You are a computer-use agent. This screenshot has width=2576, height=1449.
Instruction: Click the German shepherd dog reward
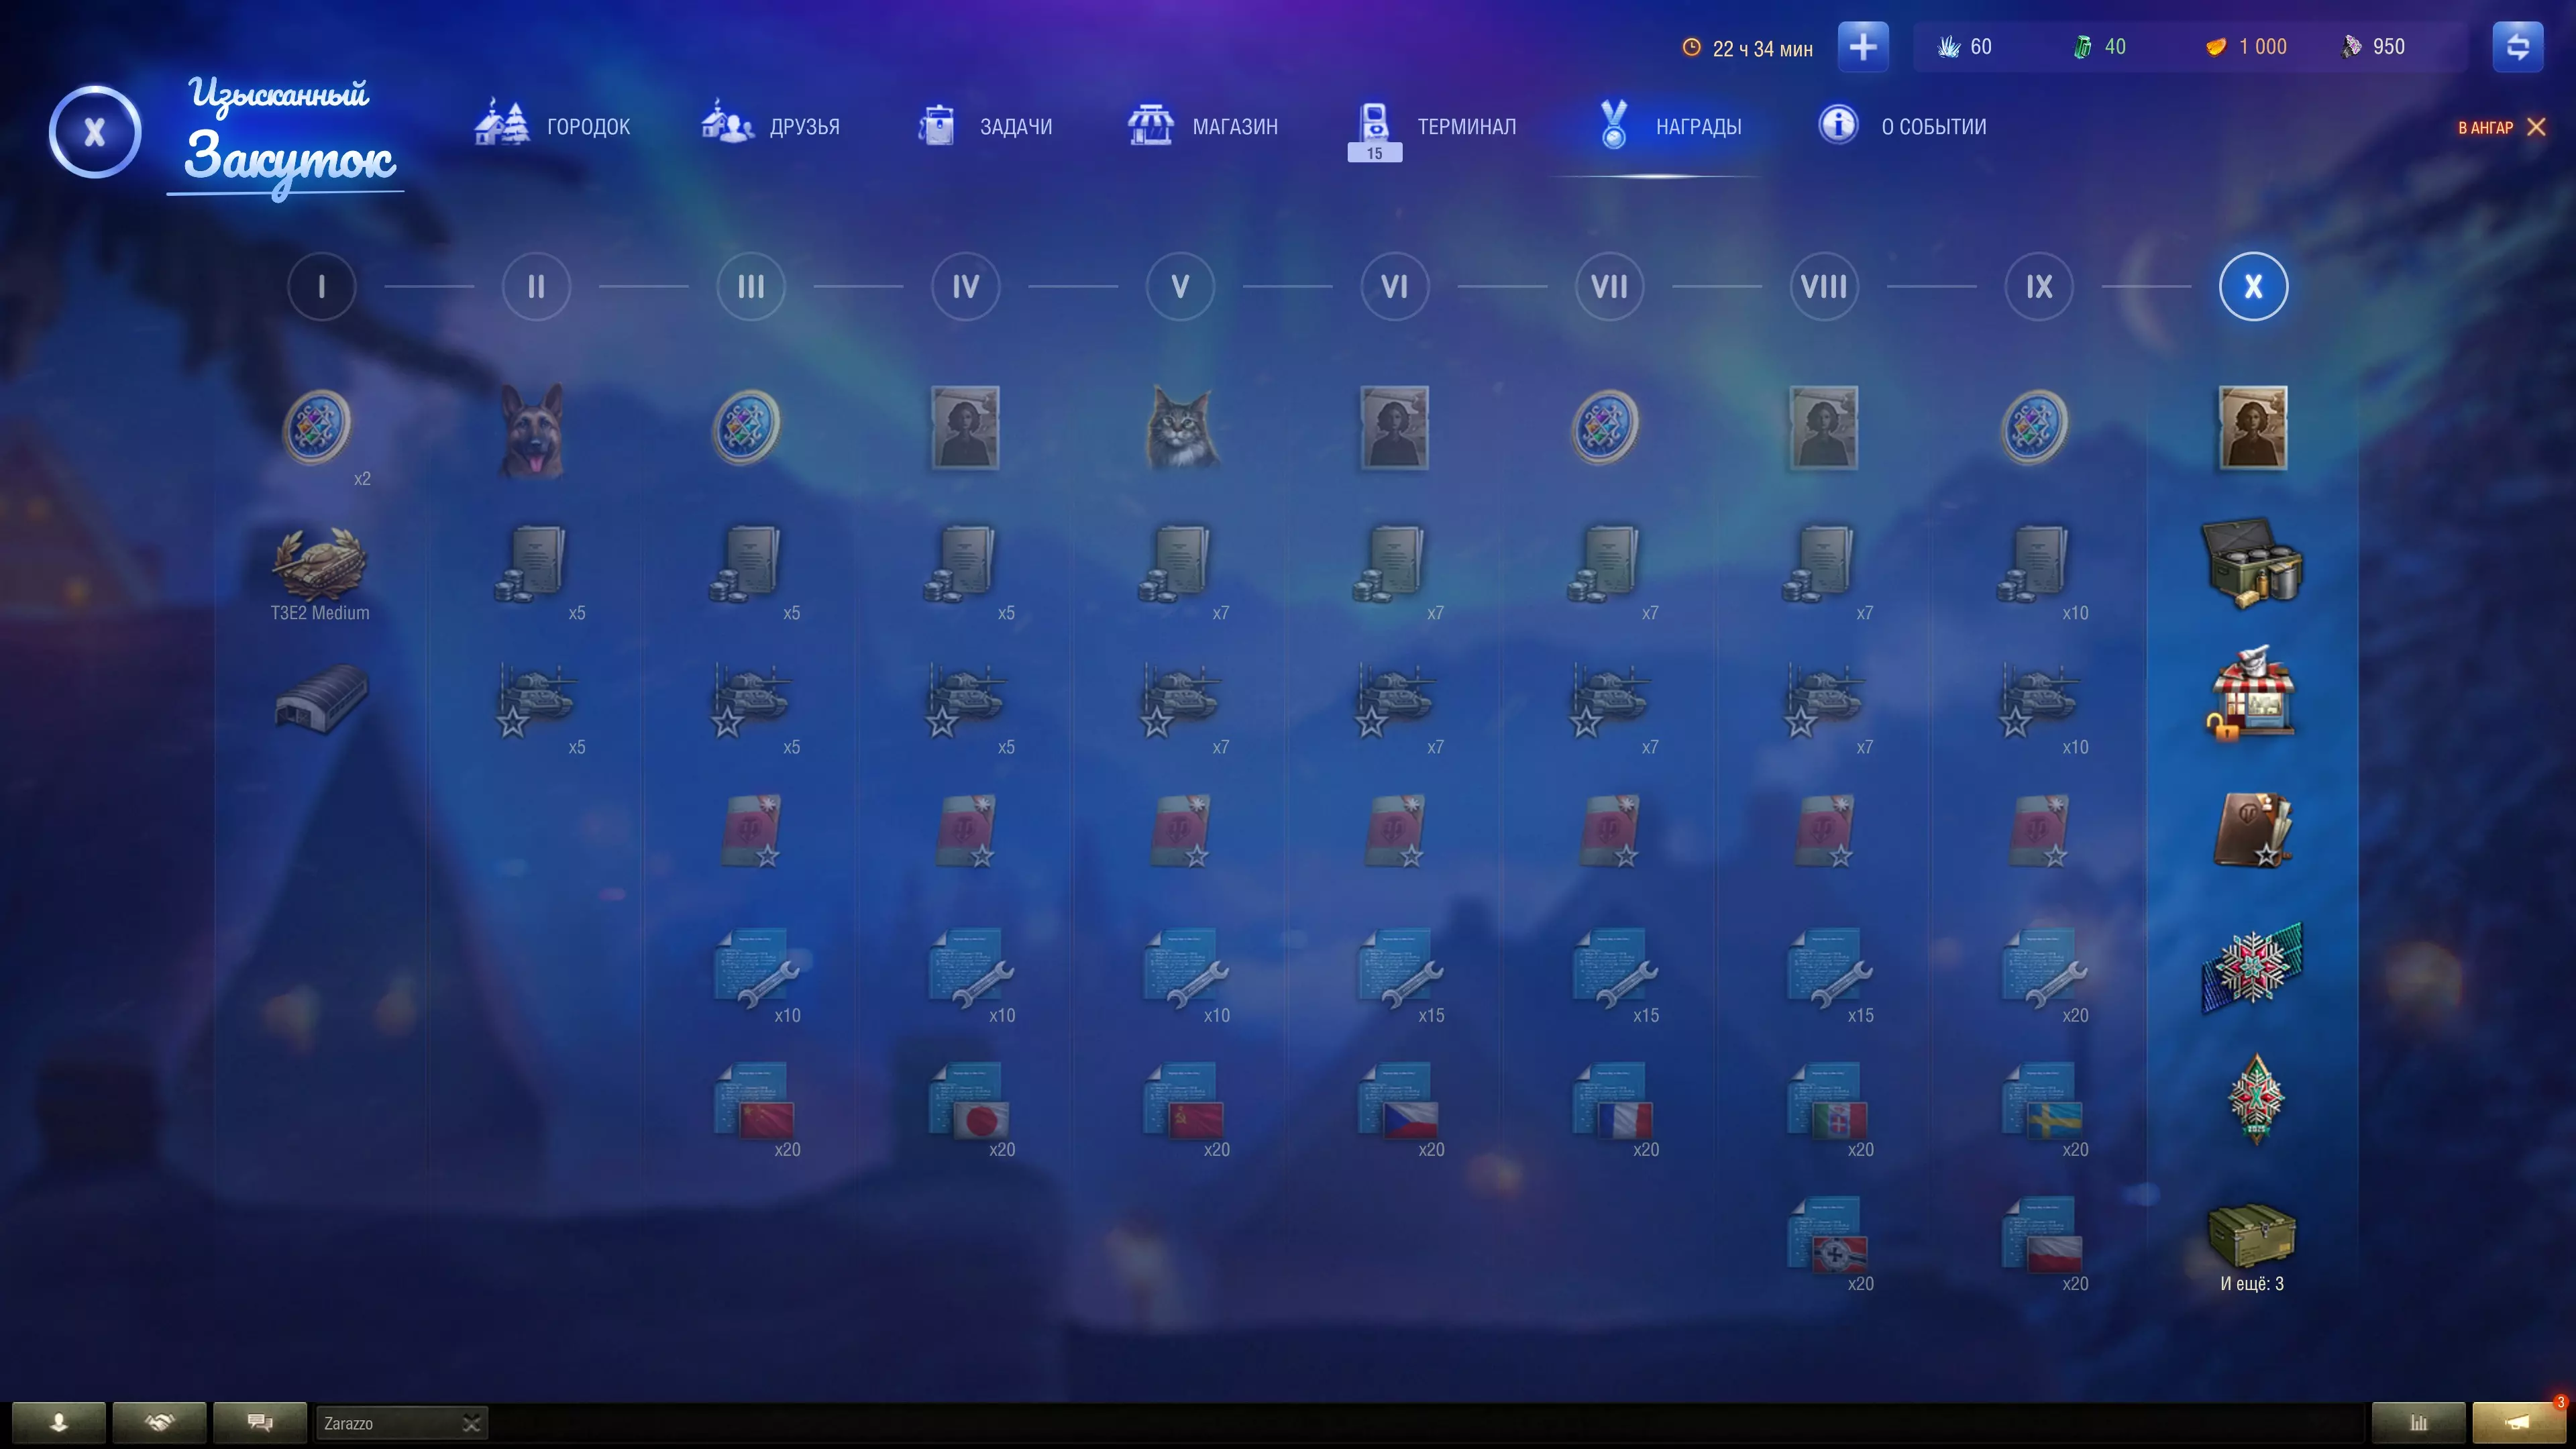pyautogui.click(x=532, y=430)
